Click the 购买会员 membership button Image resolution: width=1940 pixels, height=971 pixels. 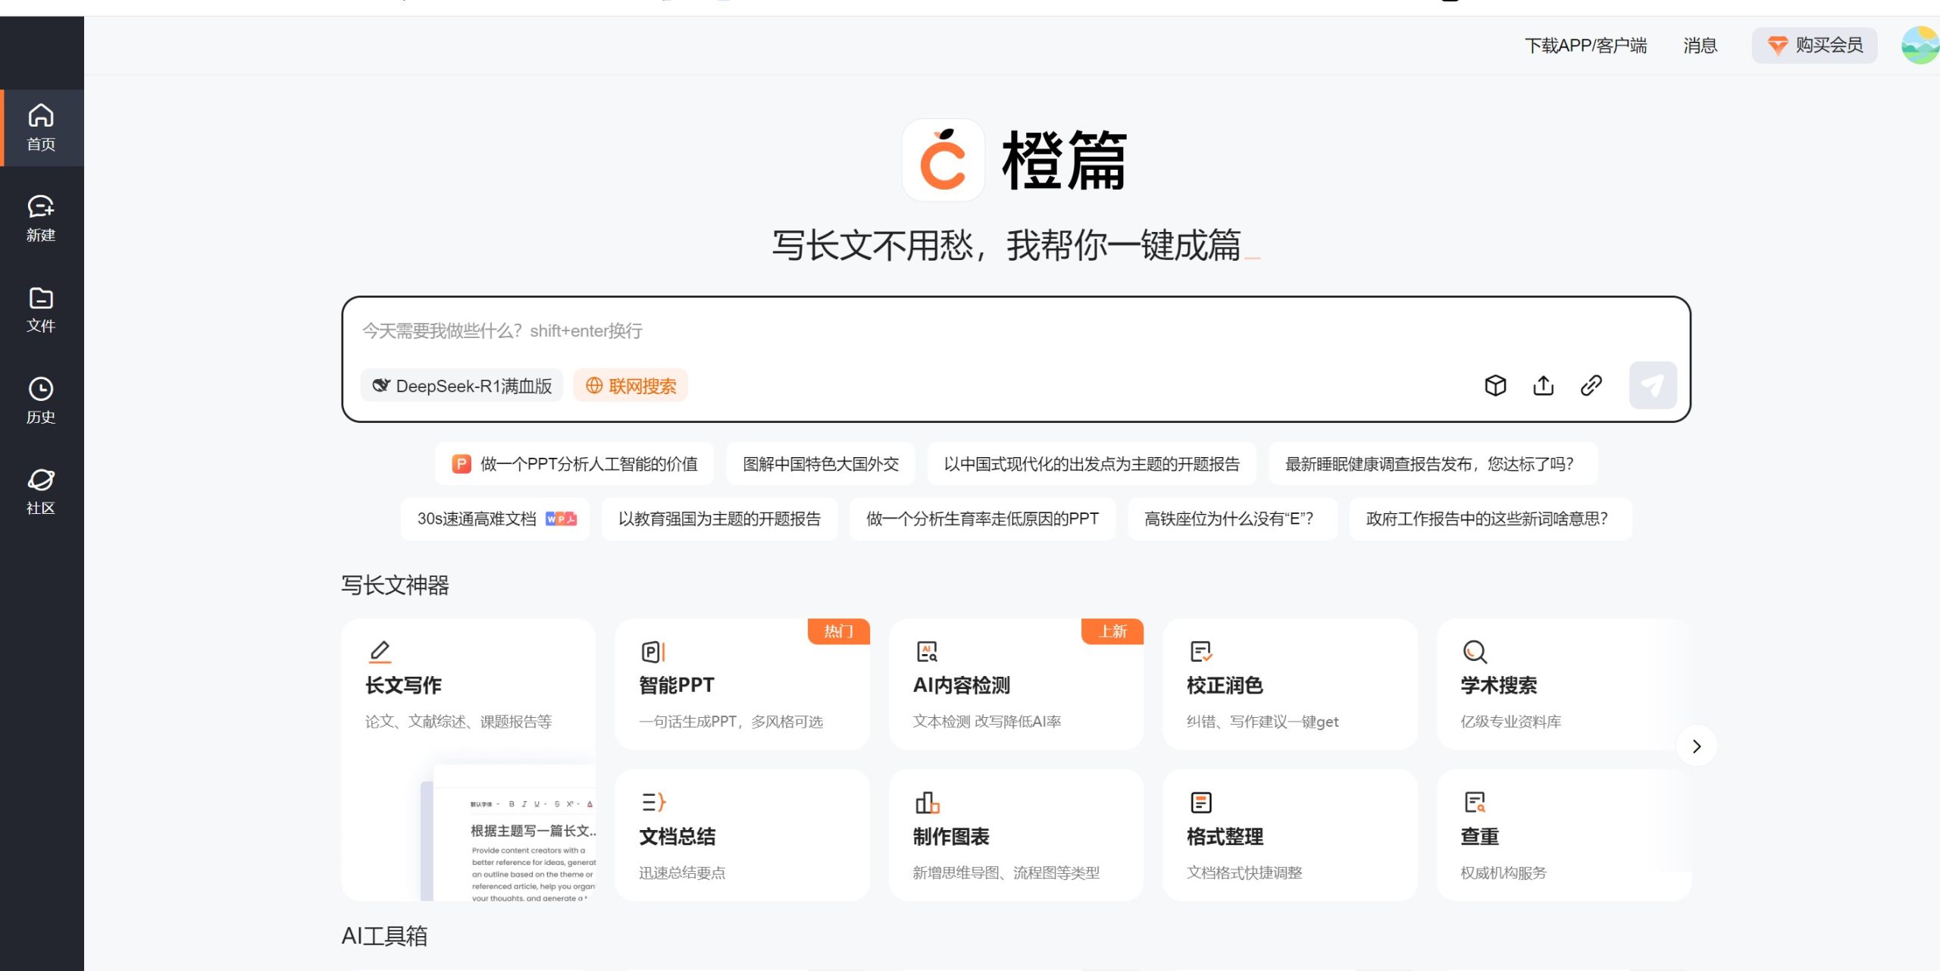1814,45
